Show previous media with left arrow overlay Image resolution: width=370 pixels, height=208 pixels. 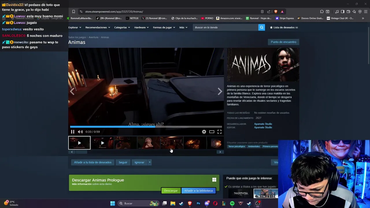tap(72, 92)
